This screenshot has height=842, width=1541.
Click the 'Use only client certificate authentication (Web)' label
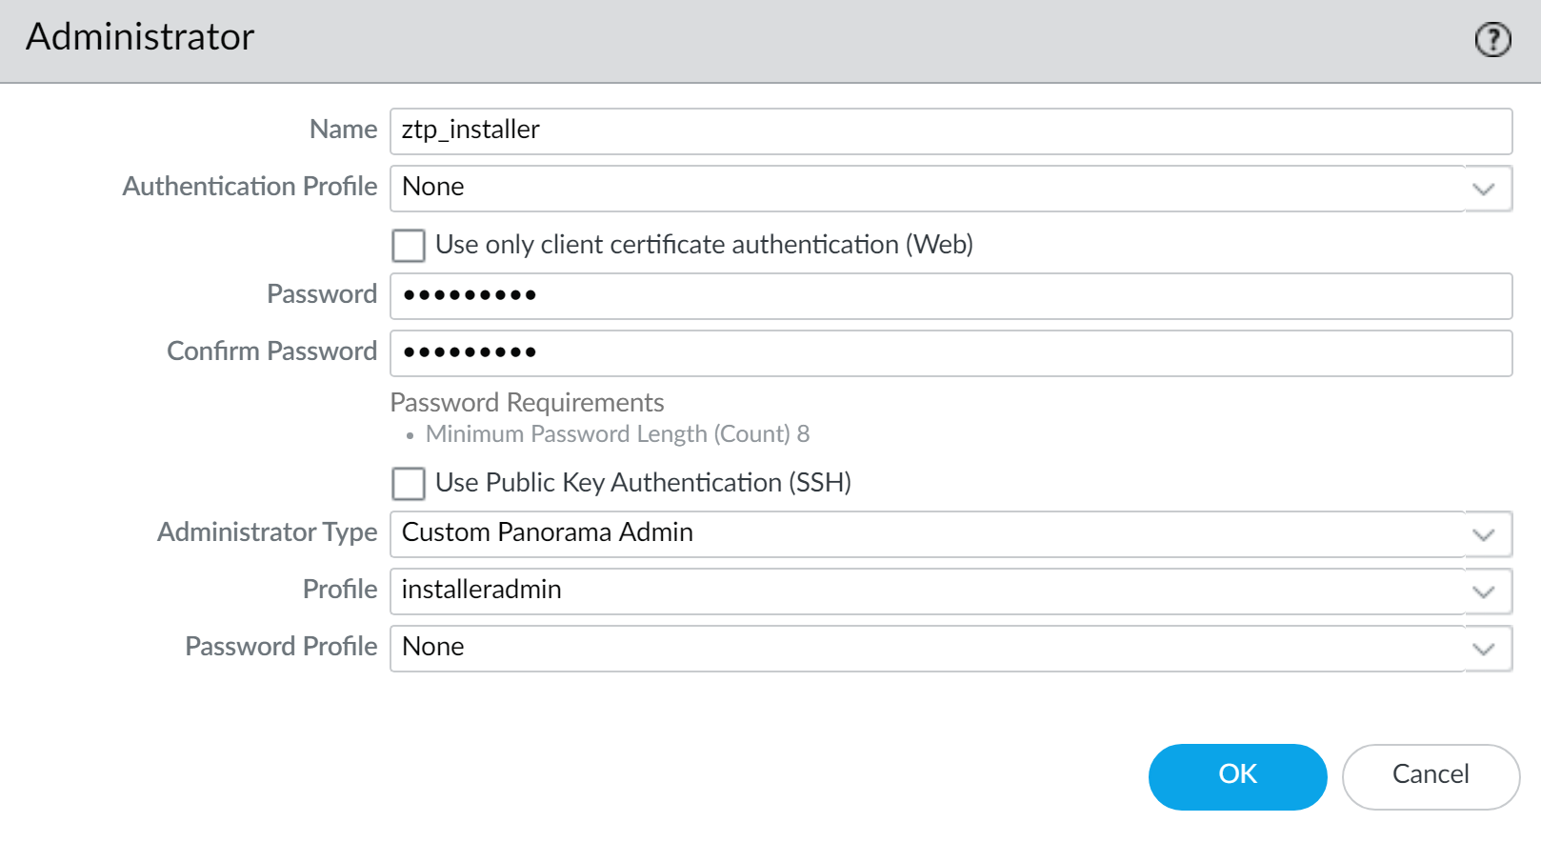coord(704,245)
